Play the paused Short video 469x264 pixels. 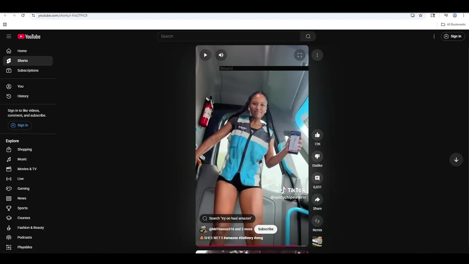[205, 55]
